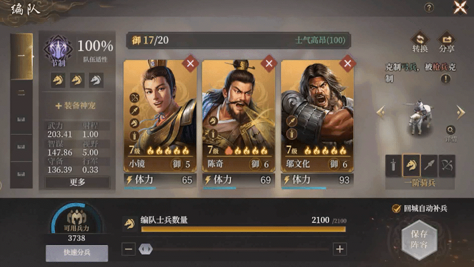Show previous troop tier with left arrow

click(x=381, y=112)
